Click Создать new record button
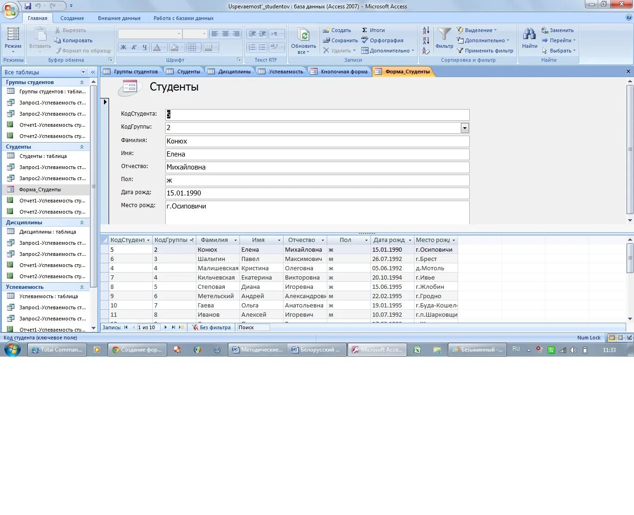The image size is (634, 515). click(x=337, y=30)
